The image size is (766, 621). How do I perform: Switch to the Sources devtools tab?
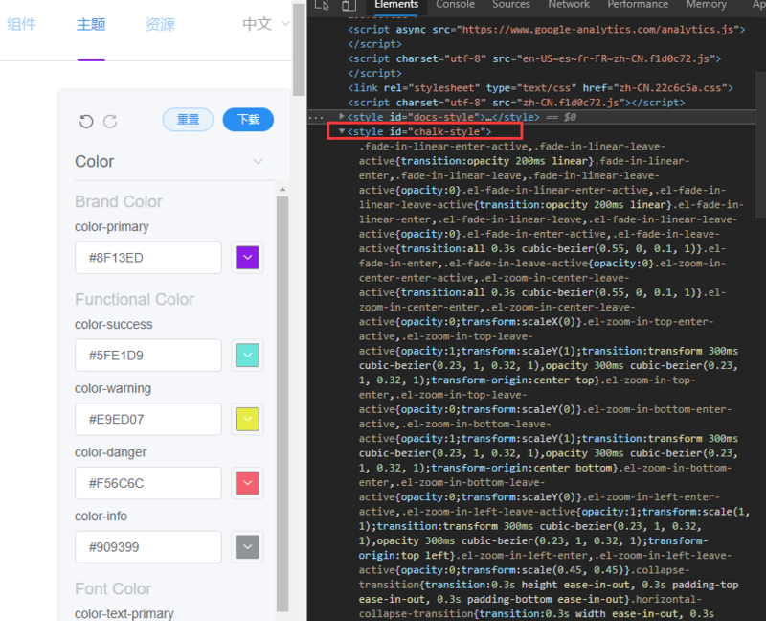tap(511, 5)
